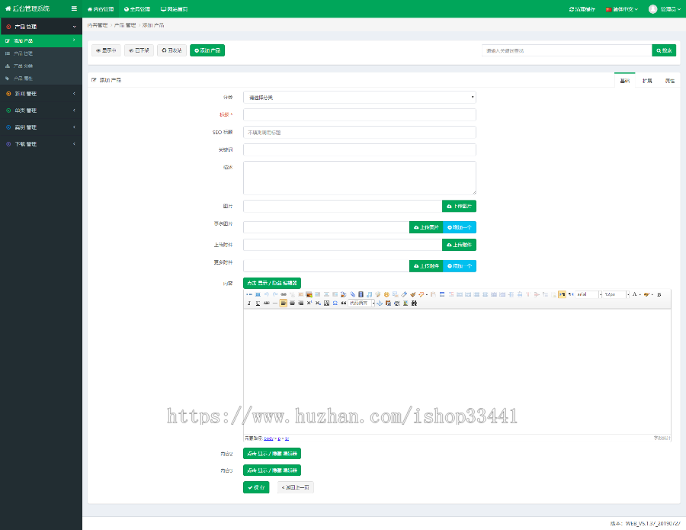This screenshot has height=530, width=686.
Task: Click the insert image picture icon in editor
Action: [x=309, y=294]
